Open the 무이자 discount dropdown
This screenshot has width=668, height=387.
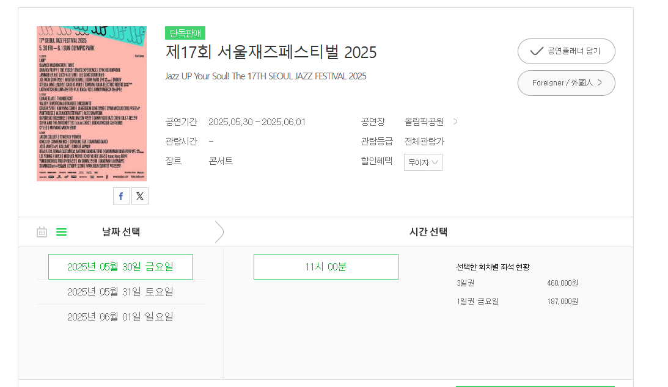pyautogui.click(x=423, y=162)
